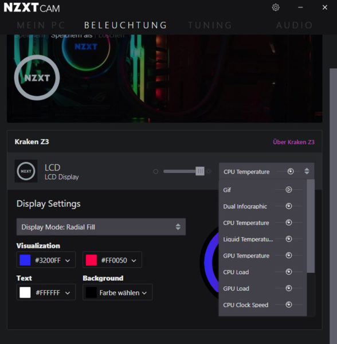Select Dual Infographic from the list
The width and height of the screenshot is (337, 344).
[x=262, y=206]
